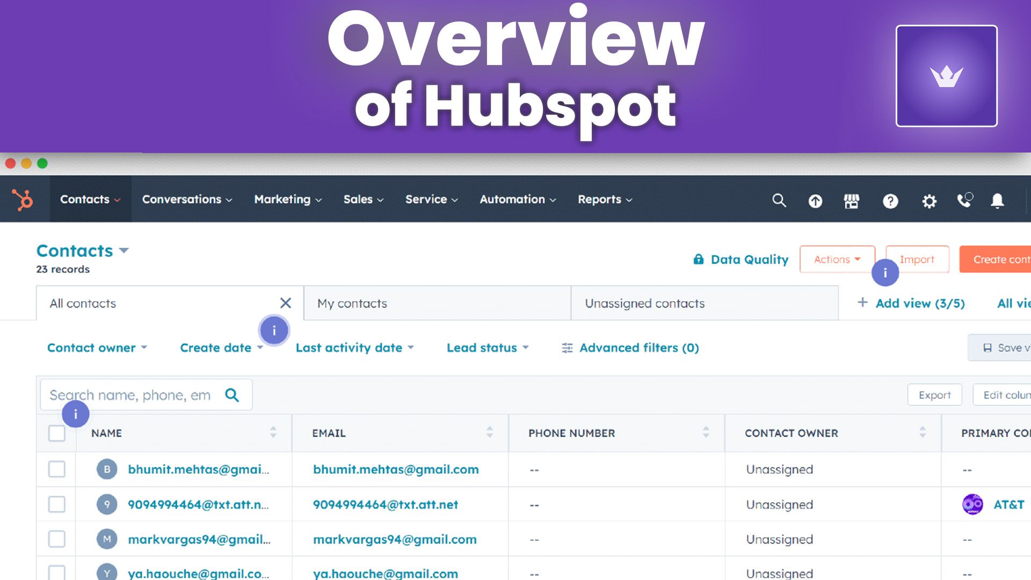Viewport: 1031px width, 580px height.
Task: Open Advanced filters (0)
Action: pos(639,348)
